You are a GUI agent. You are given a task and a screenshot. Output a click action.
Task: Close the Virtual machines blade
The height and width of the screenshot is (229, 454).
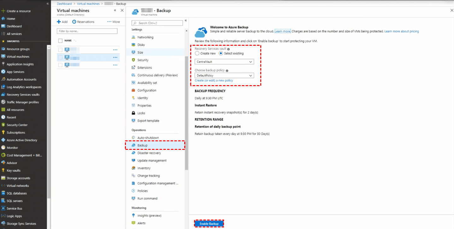tap(122, 10)
